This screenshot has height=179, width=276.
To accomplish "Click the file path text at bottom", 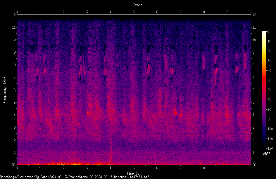I will coord(75,177).
